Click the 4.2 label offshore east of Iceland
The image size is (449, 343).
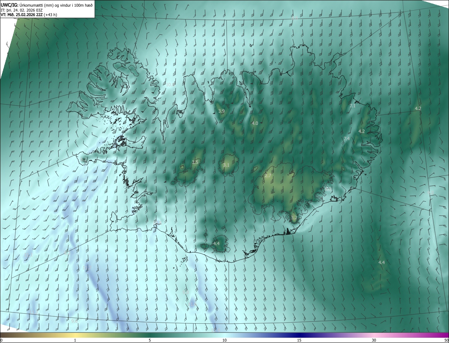pos(418,108)
